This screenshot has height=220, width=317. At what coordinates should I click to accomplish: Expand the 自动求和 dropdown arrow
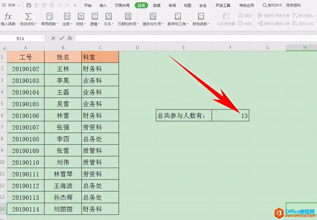tap(36, 24)
